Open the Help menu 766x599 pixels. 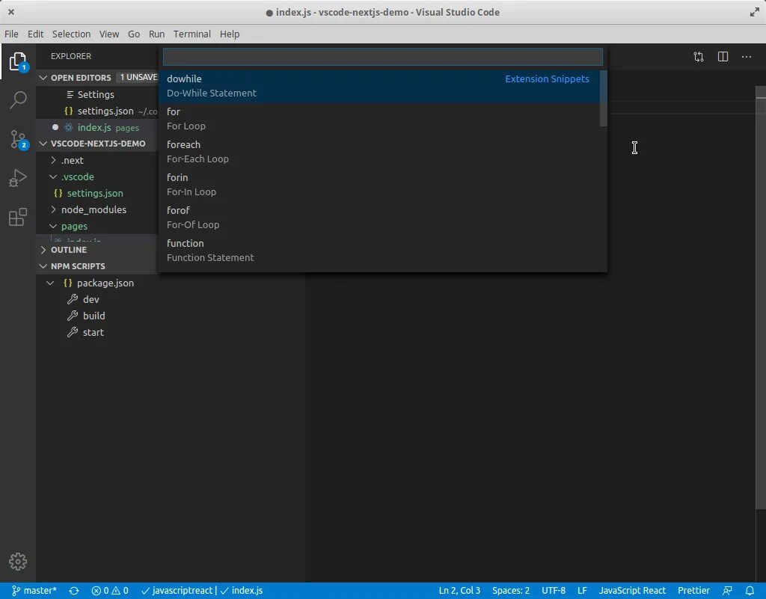coord(230,34)
